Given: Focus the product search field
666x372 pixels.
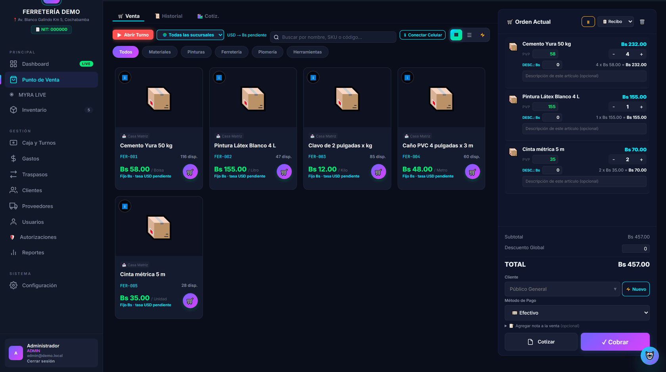Looking at the screenshot, I should coord(333,37).
